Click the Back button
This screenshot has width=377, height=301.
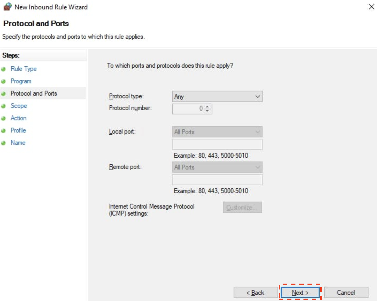[256, 292]
